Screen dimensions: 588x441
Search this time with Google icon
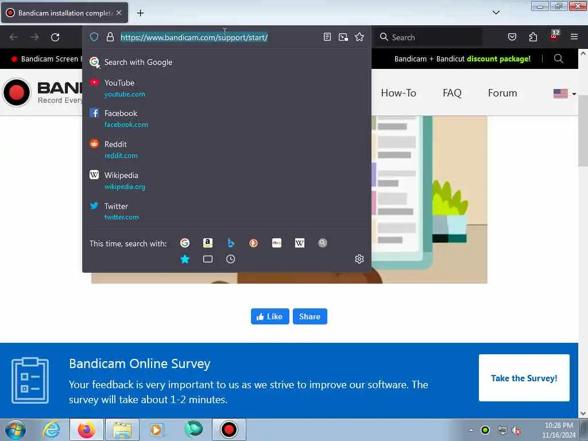coord(185,243)
